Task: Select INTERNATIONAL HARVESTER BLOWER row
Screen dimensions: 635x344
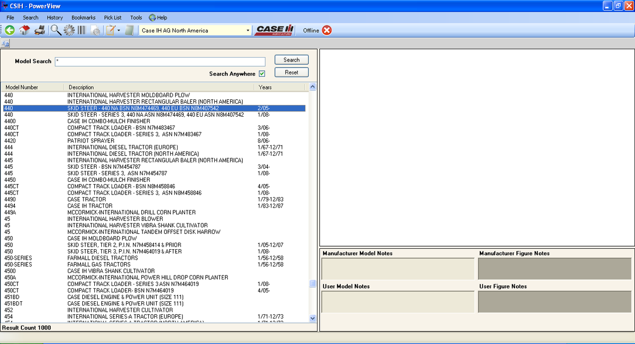Action: coord(153,219)
